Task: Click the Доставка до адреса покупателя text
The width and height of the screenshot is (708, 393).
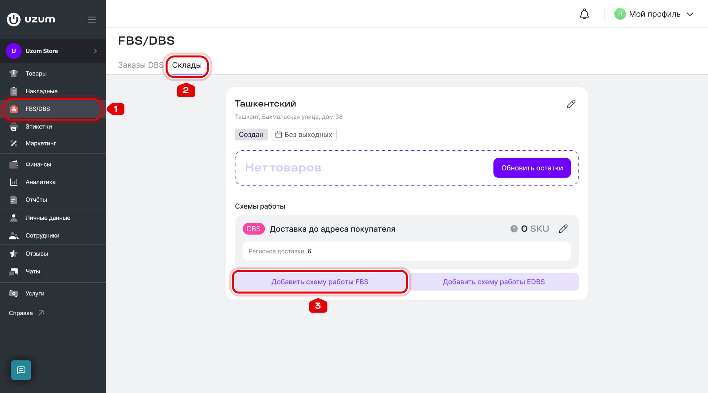Action: point(332,229)
